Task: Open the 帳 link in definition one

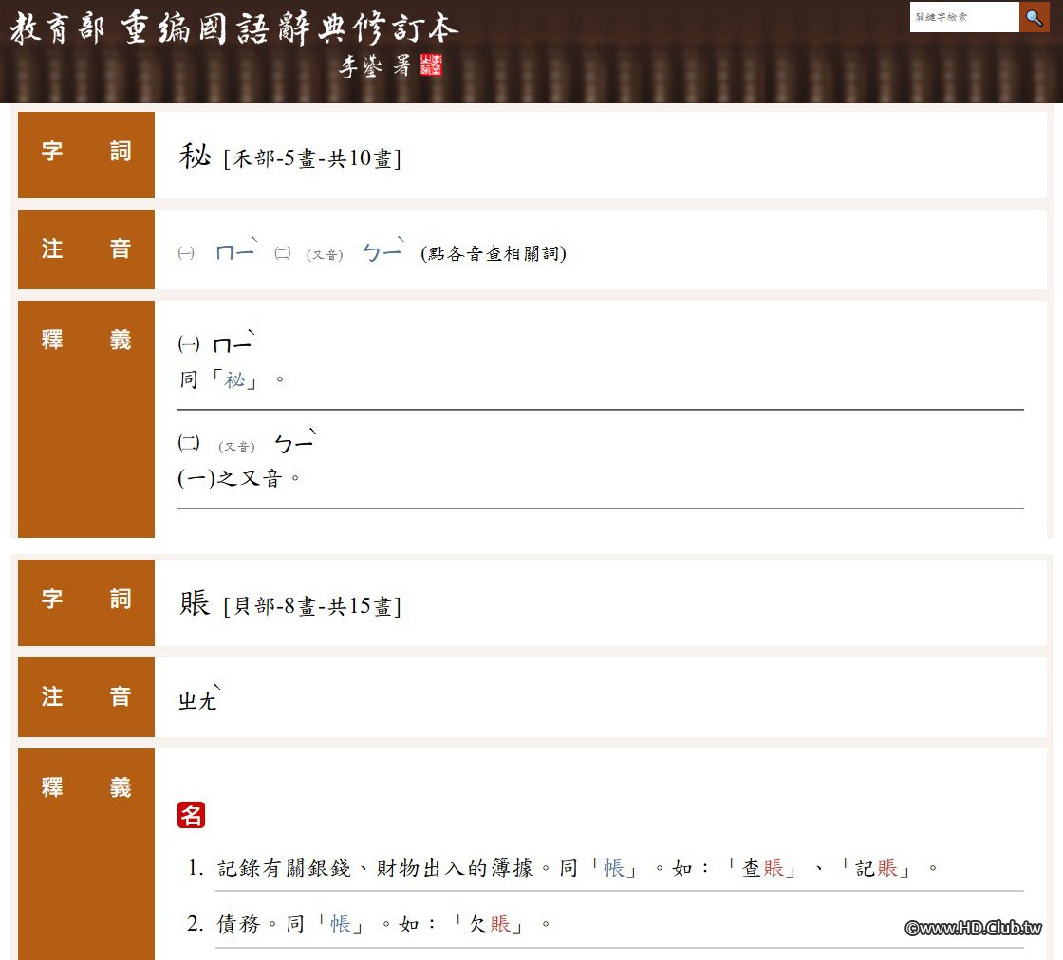Action: (613, 868)
